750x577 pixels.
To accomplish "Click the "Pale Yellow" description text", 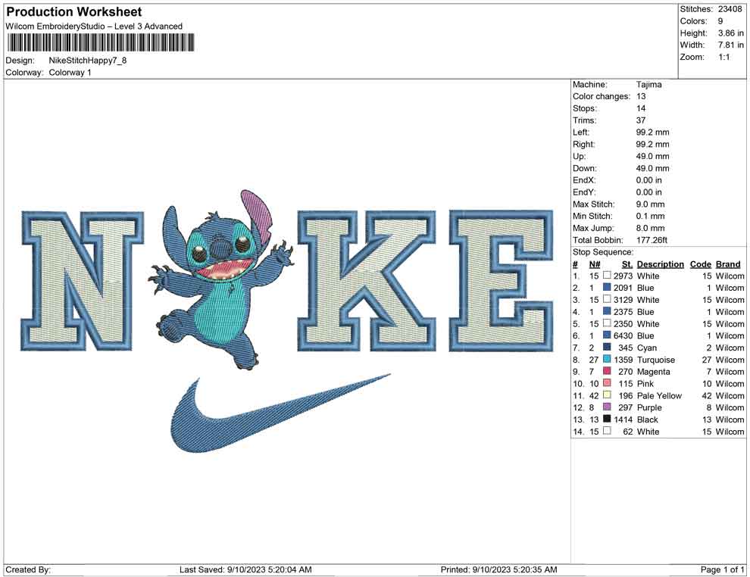I will [x=660, y=395].
